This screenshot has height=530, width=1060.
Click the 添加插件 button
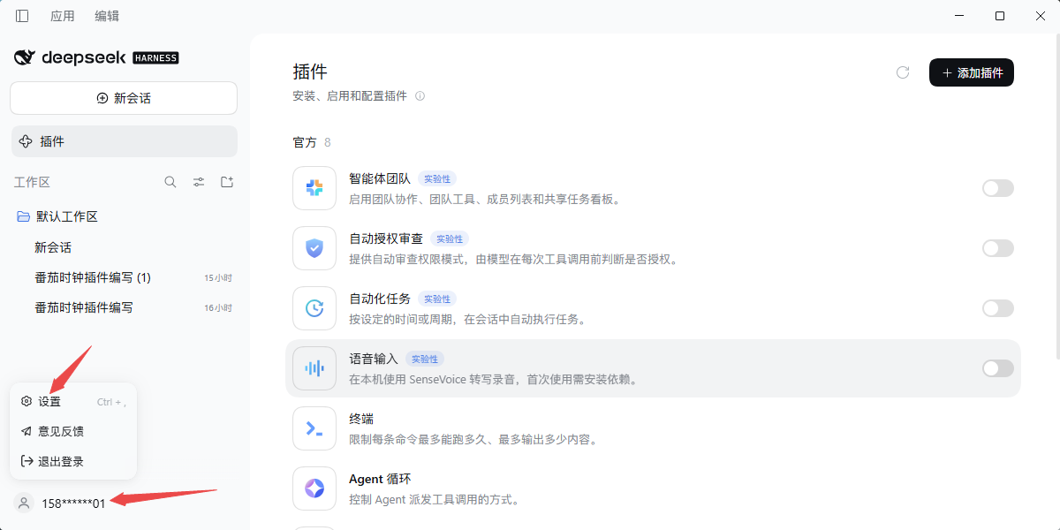click(972, 72)
